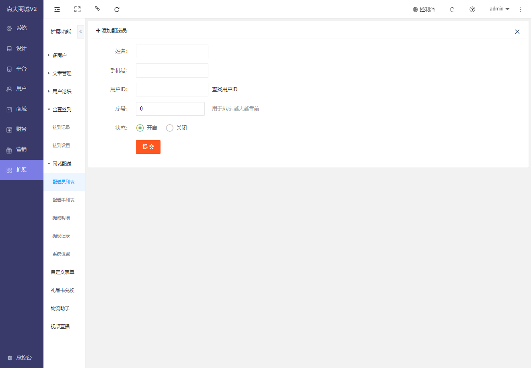The image size is (531, 368).
Task: Open the 系统 section in left nav
Action: coord(22,28)
